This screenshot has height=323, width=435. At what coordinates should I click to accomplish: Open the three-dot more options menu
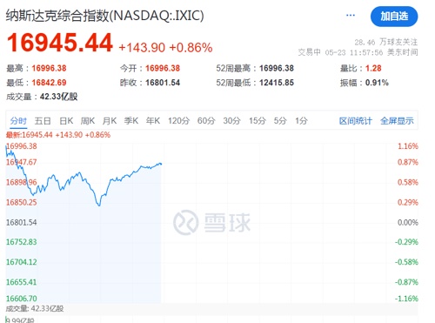tap(351, 15)
